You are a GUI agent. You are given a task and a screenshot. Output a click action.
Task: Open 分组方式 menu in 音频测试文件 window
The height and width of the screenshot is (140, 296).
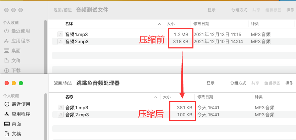point(239,10)
